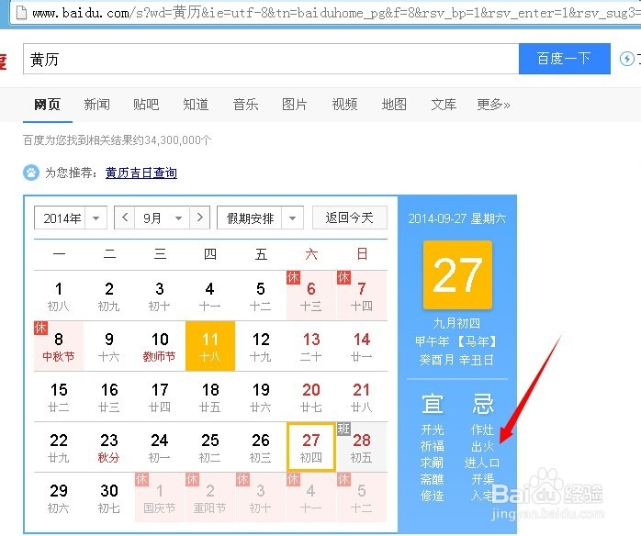Open the year 2014年 dropdown
The width and height of the screenshot is (641, 536).
click(x=71, y=218)
